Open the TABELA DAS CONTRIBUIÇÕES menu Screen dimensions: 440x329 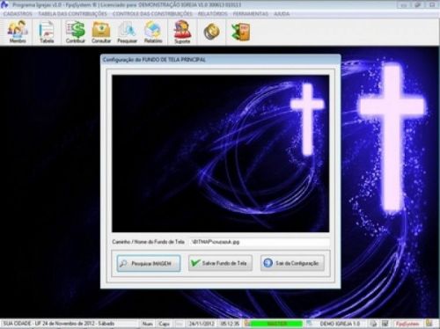pos(72,14)
